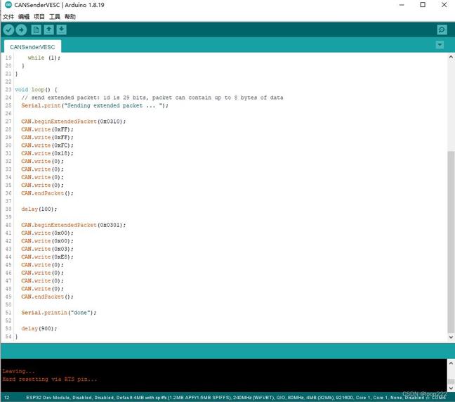Viewport: 455px width, 402px height.
Task: Click the code editor scrollbar up arrow
Action: click(x=451, y=57)
